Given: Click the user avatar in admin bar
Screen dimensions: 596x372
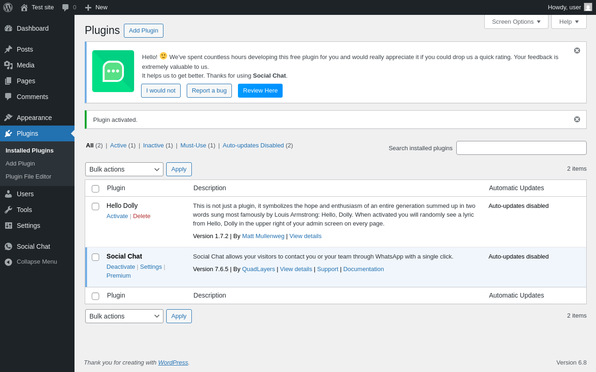Looking at the screenshot, I should (588, 7).
